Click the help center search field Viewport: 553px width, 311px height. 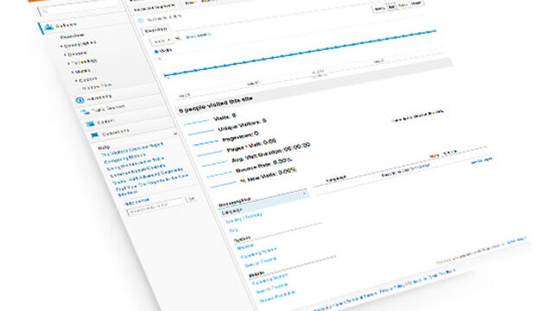coord(156,208)
